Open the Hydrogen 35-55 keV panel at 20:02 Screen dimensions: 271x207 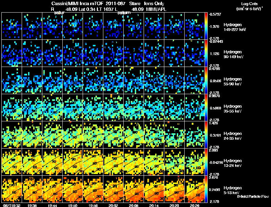point(113,107)
